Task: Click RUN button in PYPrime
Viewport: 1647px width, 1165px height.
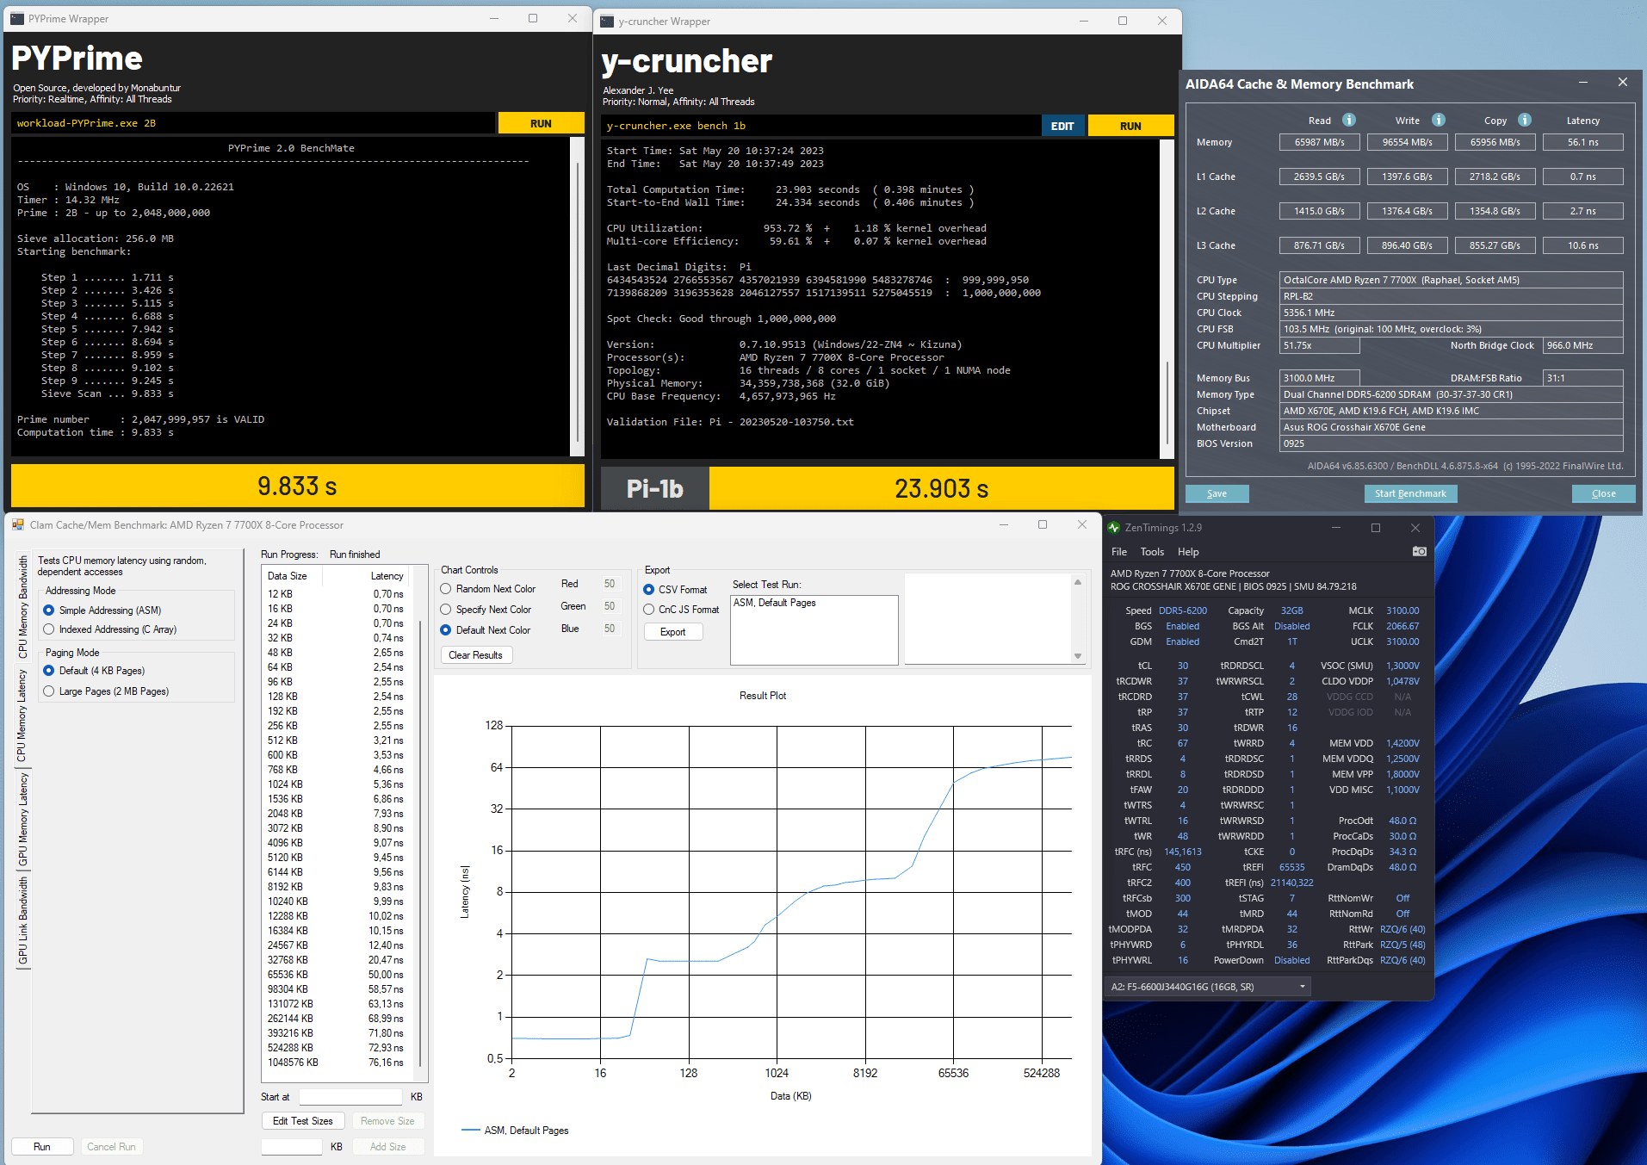Action: [x=541, y=123]
